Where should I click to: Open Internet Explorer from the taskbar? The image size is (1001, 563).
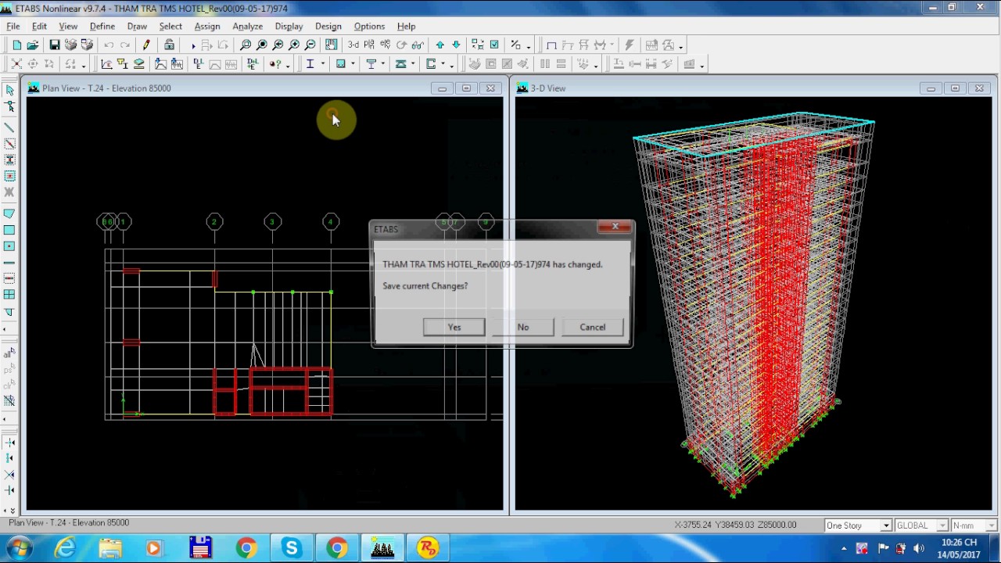click(x=65, y=548)
